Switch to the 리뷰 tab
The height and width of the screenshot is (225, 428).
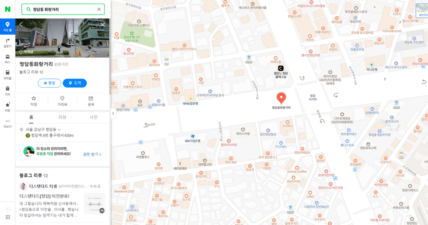pyautogui.click(x=62, y=117)
